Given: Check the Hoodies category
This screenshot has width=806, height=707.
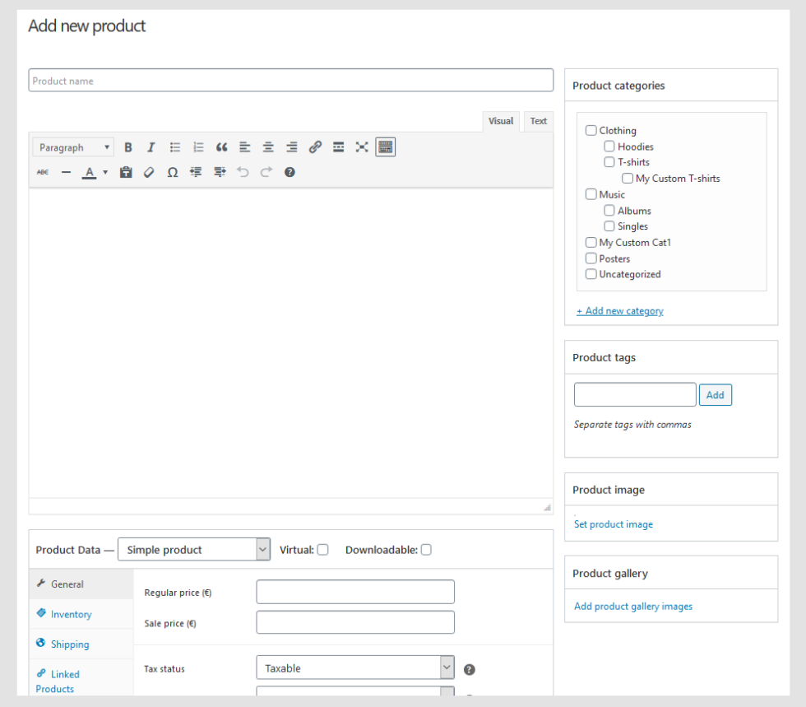Looking at the screenshot, I should (x=609, y=147).
